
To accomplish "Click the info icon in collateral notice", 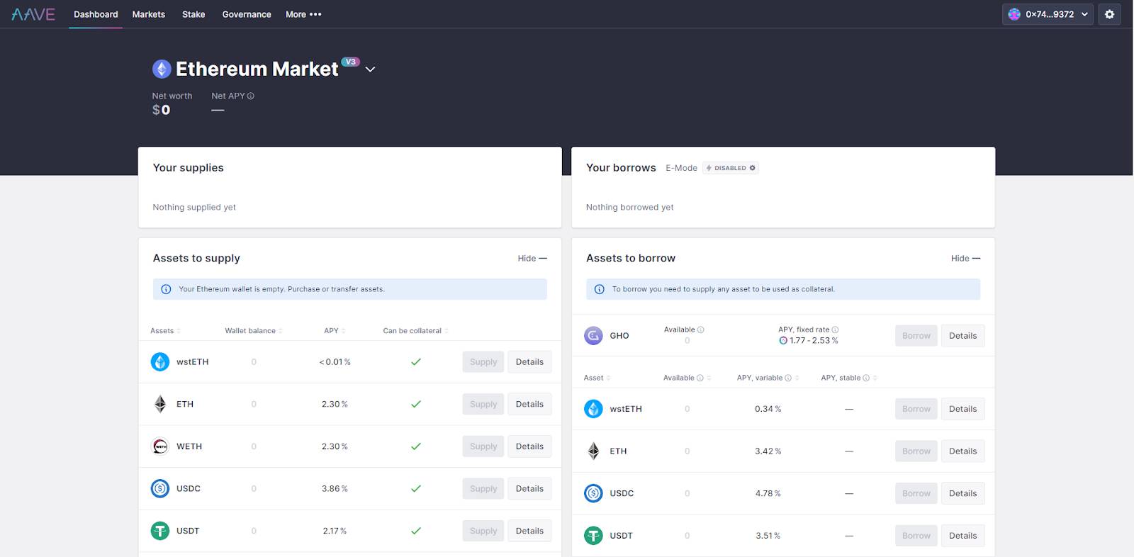I will (599, 289).
